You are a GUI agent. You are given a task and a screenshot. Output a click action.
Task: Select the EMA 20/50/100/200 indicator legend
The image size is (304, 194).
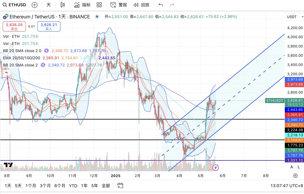pyautogui.click(x=22, y=58)
